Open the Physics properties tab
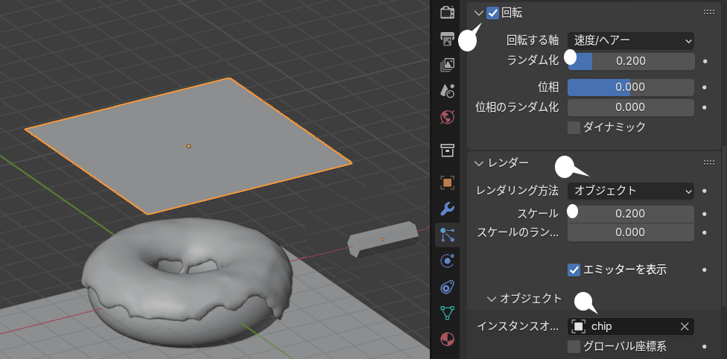 448,261
